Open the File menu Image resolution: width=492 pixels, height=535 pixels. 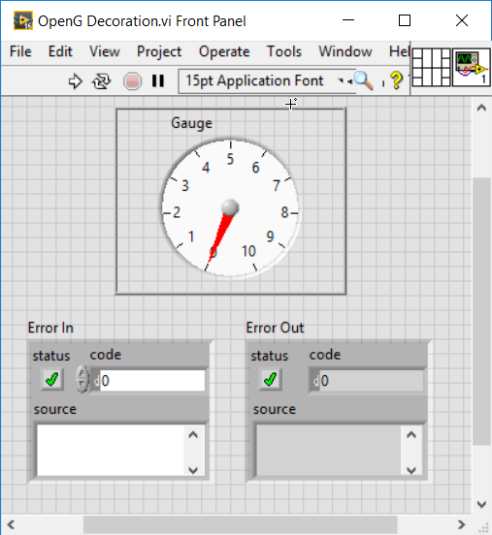click(20, 52)
